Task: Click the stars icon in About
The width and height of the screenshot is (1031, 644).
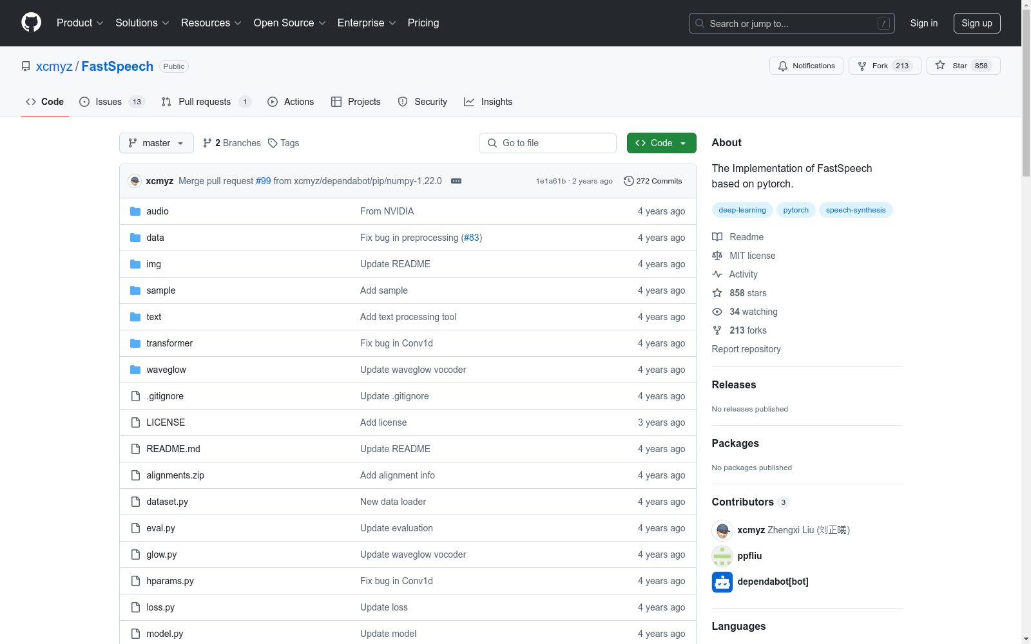Action: [x=717, y=293]
